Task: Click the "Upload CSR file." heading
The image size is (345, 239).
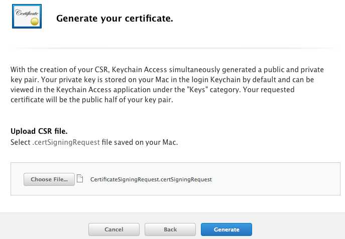Action: coord(39,131)
